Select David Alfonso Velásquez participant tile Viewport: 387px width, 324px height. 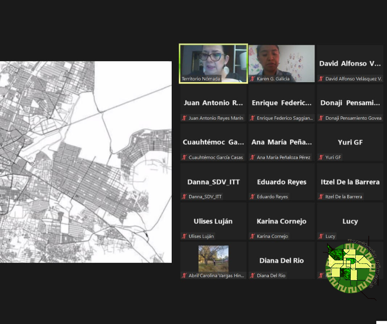[x=350, y=64]
